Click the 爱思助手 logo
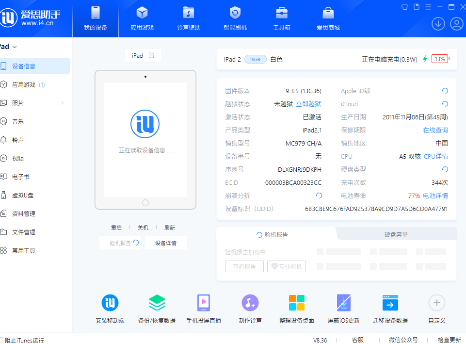This screenshot has height=344, width=466. point(30,18)
